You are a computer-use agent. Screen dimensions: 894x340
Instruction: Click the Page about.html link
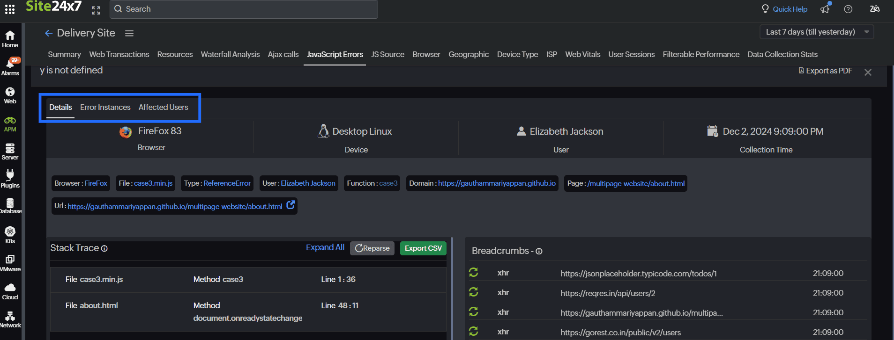tap(636, 183)
